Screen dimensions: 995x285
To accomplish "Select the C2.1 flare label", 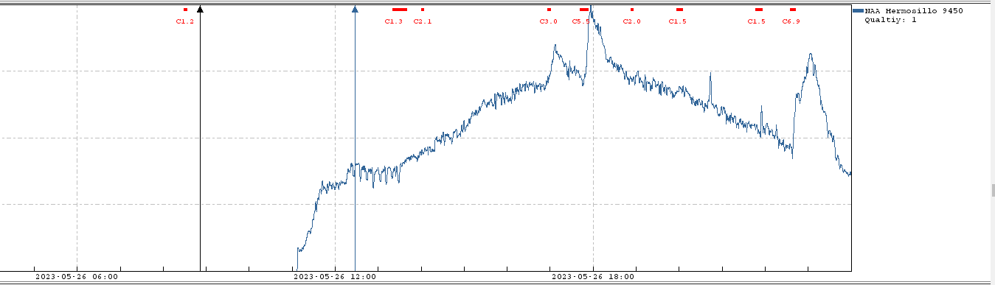I will click(x=423, y=21).
